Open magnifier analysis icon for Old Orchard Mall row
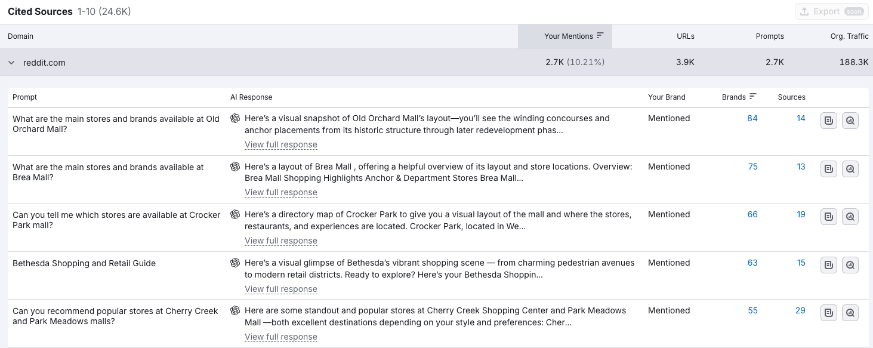The width and height of the screenshot is (873, 348). (x=850, y=121)
